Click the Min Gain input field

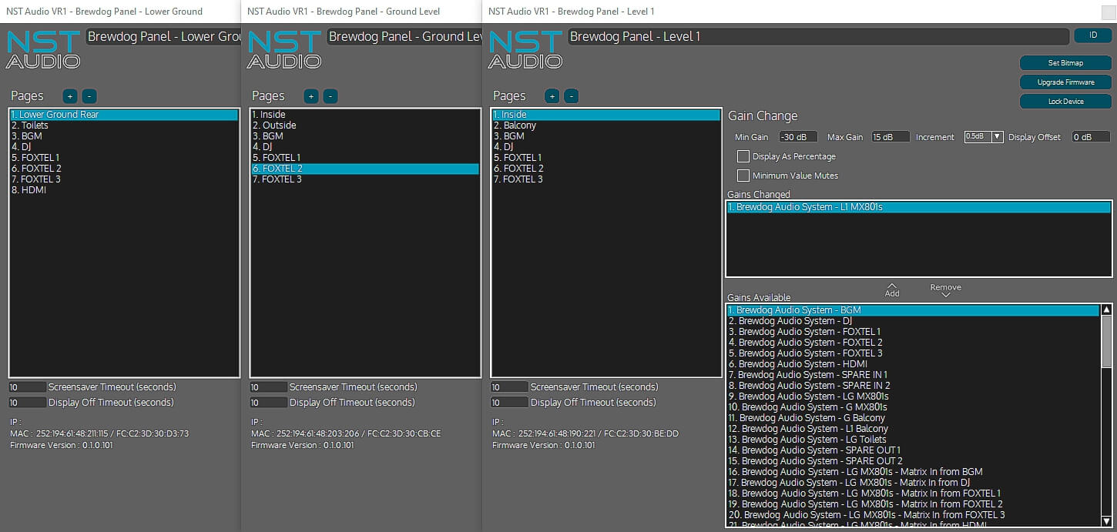(798, 137)
